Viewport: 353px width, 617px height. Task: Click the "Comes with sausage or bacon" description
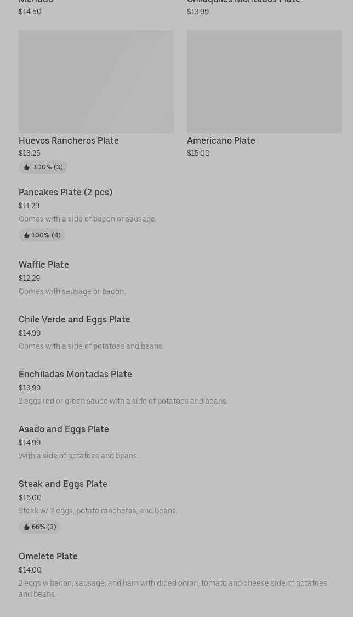click(72, 292)
